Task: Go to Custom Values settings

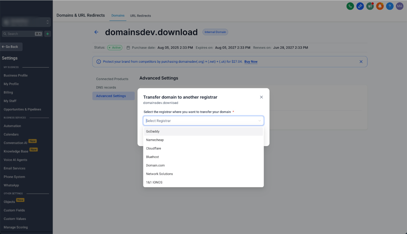Action: point(15,219)
